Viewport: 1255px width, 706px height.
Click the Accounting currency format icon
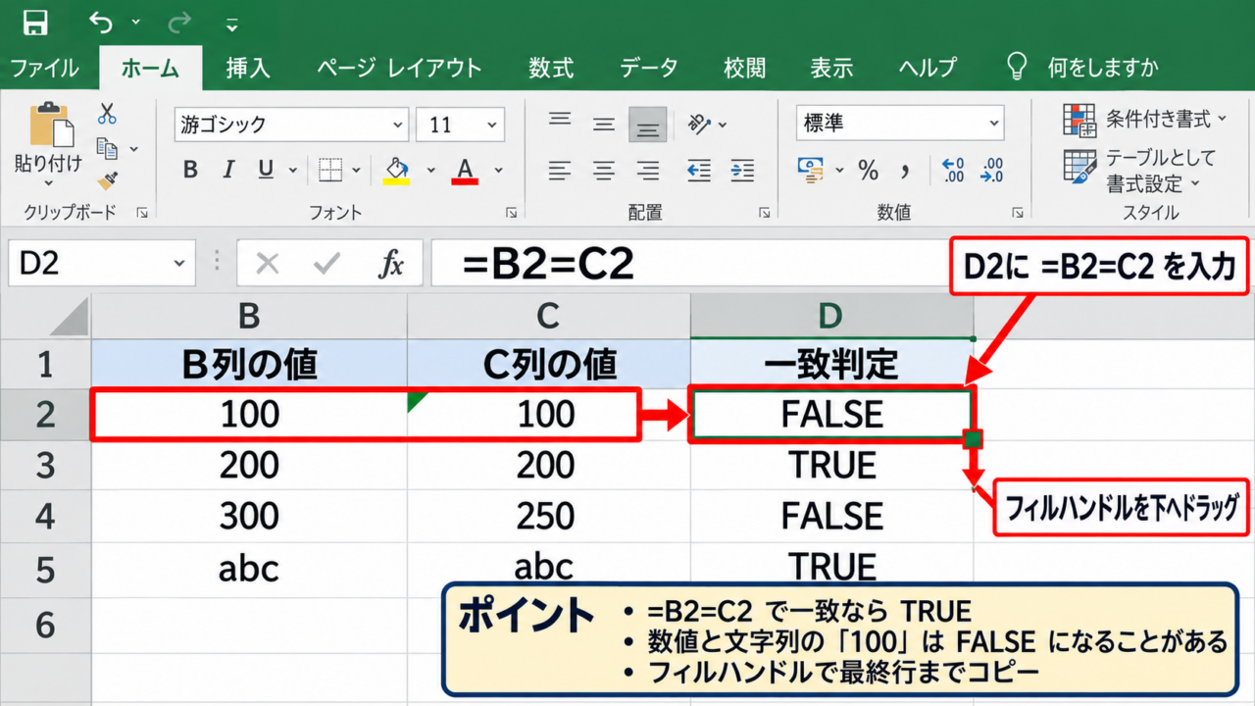[x=811, y=170]
